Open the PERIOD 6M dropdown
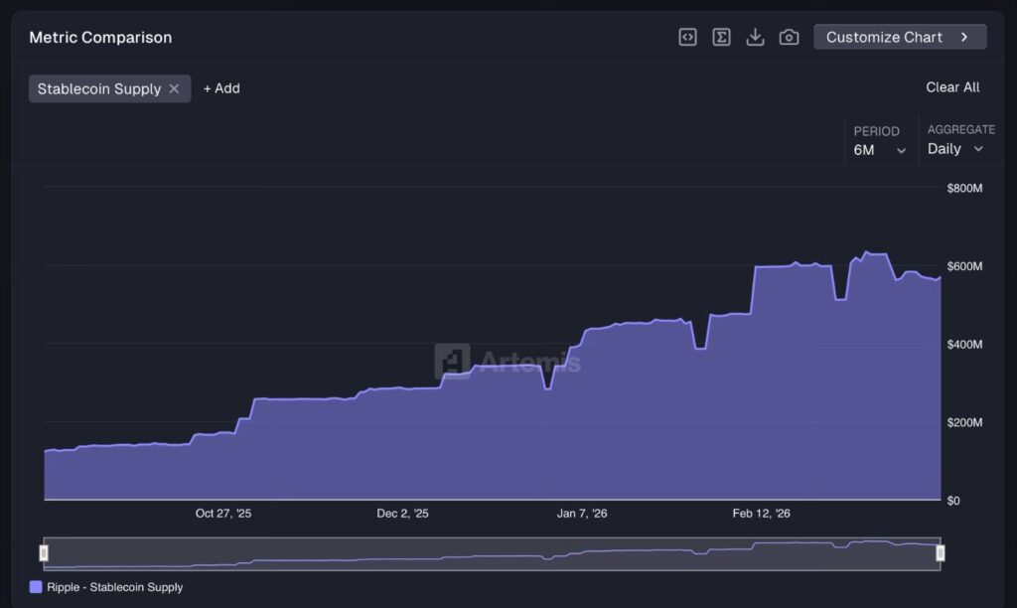 click(879, 148)
